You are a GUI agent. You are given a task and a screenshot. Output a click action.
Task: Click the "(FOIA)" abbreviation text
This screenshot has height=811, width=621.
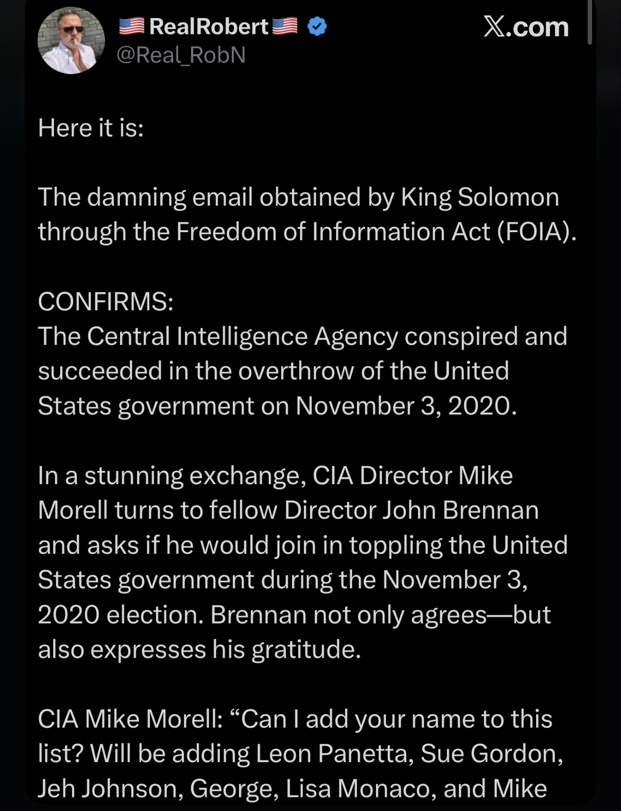point(537,232)
